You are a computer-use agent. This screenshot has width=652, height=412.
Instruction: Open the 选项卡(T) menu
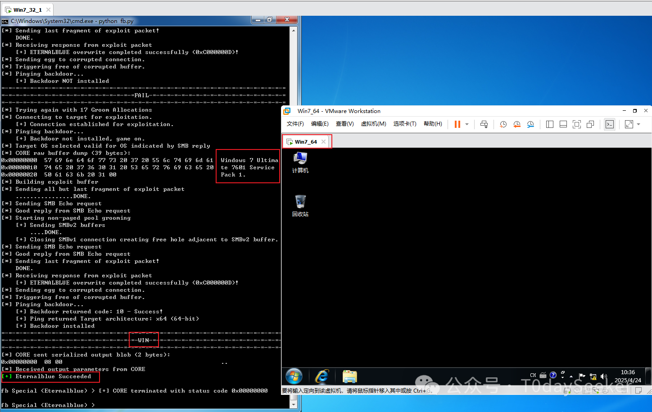[x=404, y=124]
